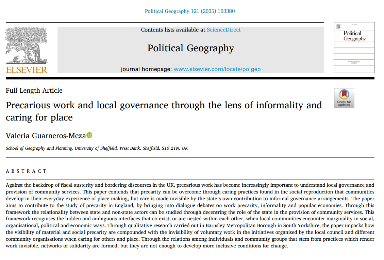384x260 pixels.
Task: Click the first line of the abstract paragraph
Action: tap(190, 185)
